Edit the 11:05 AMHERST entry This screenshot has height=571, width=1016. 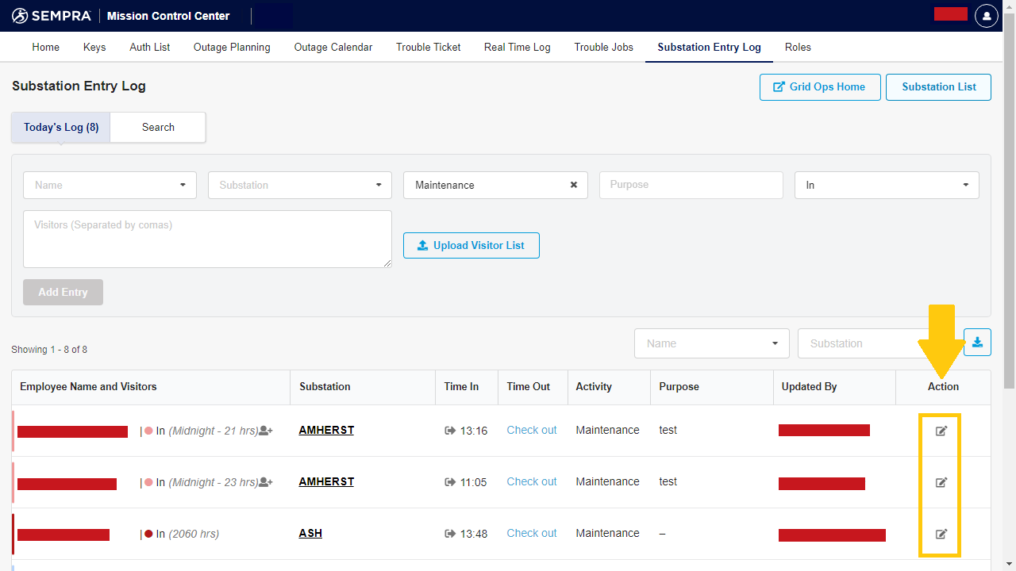point(941,482)
